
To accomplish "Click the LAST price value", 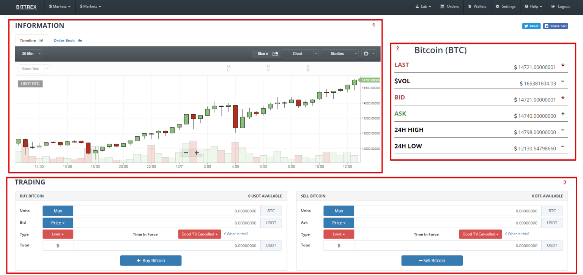I will coord(535,67).
